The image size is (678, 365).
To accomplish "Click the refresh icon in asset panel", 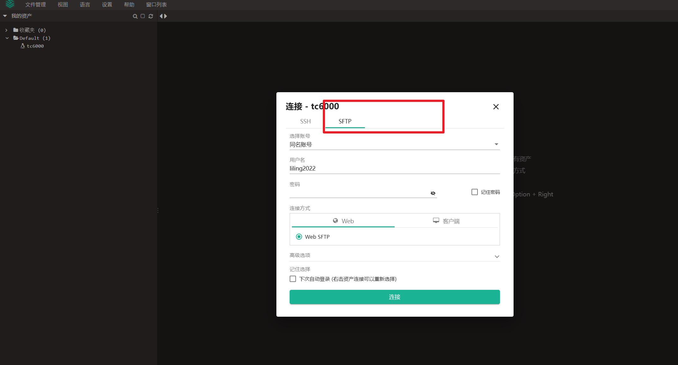I will [x=151, y=16].
